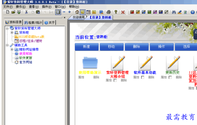Open the 帮助(H) menu
Image resolution: width=197 pixels, height=125 pixels.
pyautogui.click(x=74, y=7)
